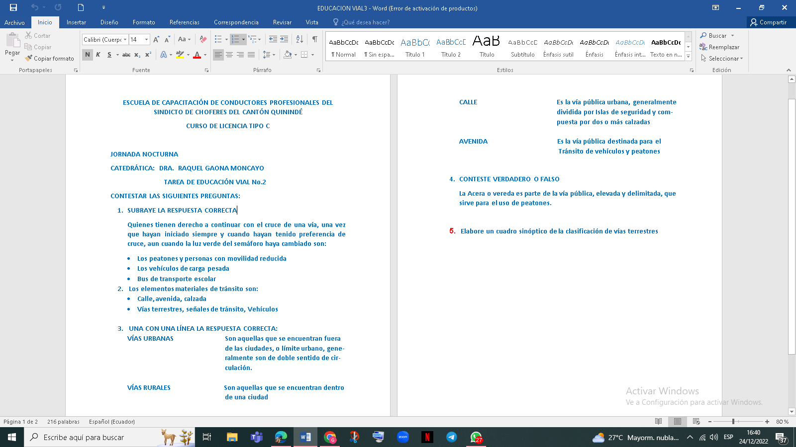The height and width of the screenshot is (447, 796).
Task: Click the Clear Formatting eraser icon
Action: coord(203,39)
